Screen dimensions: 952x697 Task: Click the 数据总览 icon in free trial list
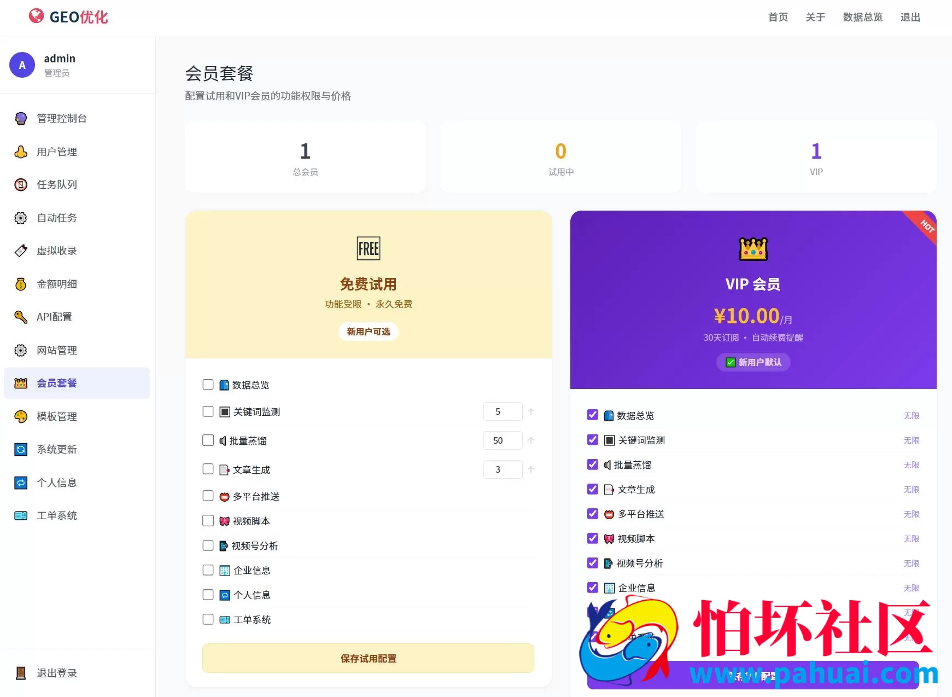pos(224,385)
